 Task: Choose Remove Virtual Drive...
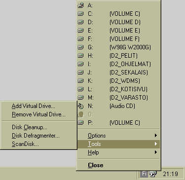click(x=38, y=114)
